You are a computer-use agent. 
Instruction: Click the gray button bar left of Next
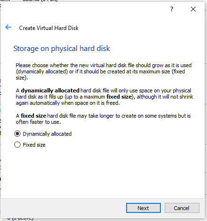tap(63, 208)
